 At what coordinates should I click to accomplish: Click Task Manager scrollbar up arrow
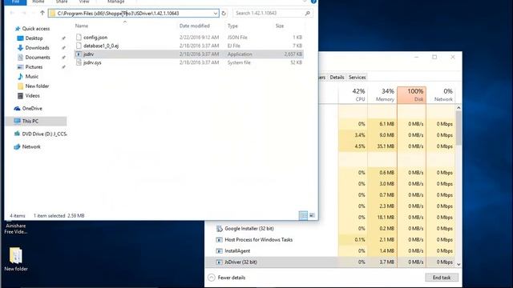coord(458,108)
